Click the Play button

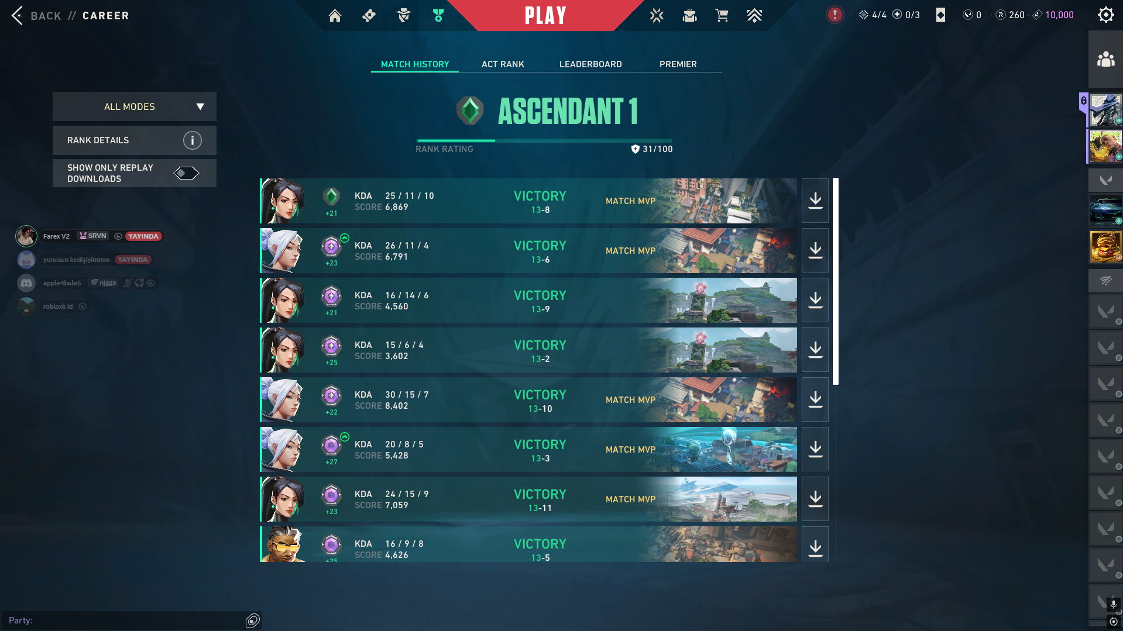(x=545, y=15)
